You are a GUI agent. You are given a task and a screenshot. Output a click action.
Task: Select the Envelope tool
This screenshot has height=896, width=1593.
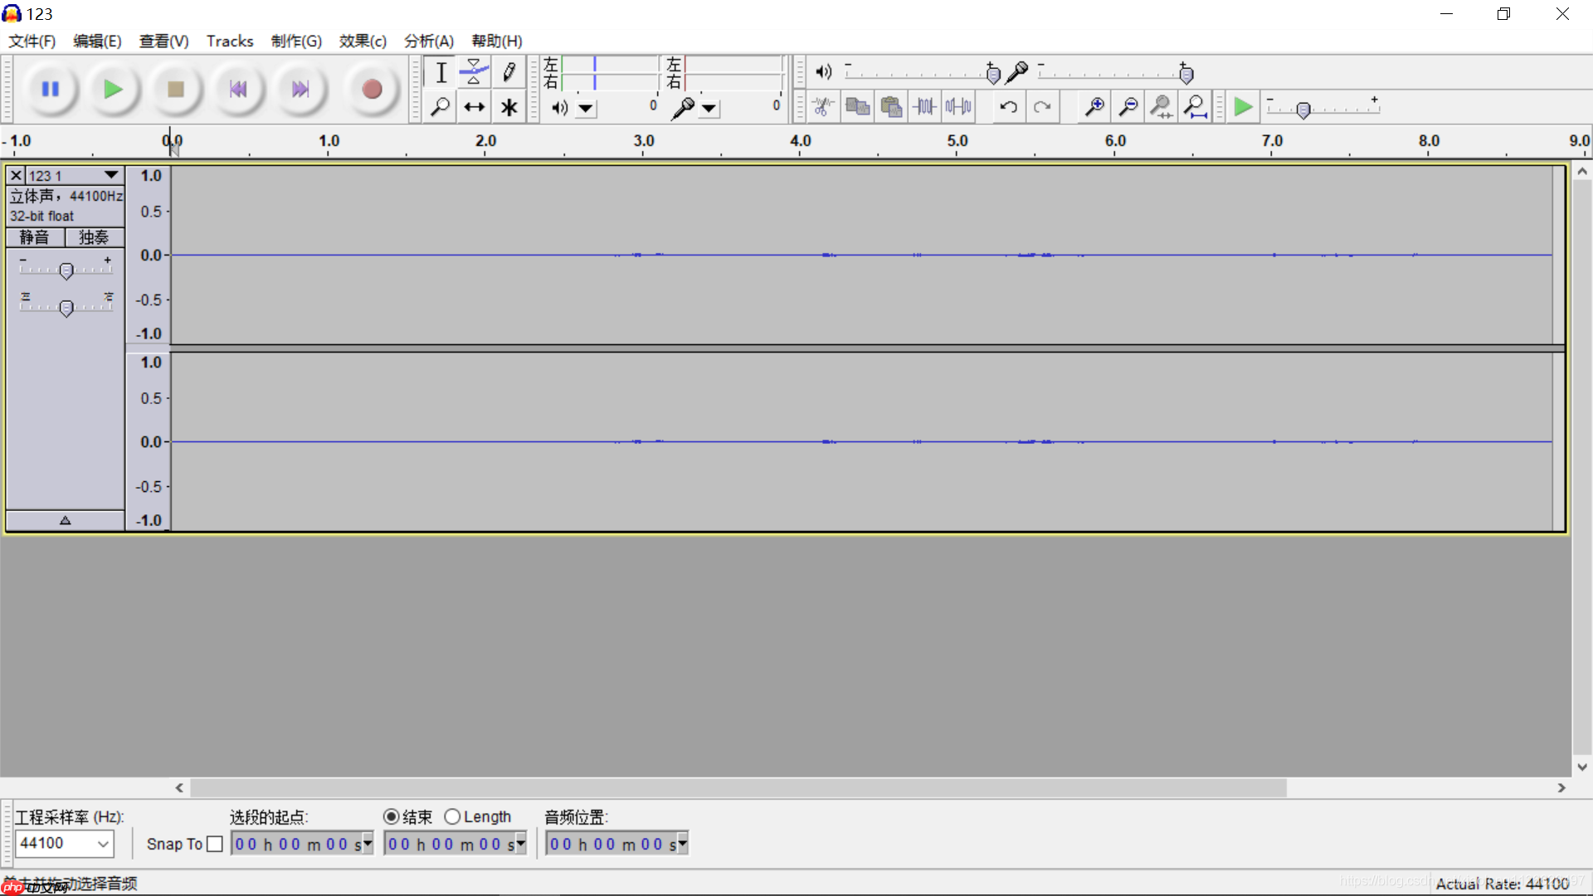click(x=474, y=72)
